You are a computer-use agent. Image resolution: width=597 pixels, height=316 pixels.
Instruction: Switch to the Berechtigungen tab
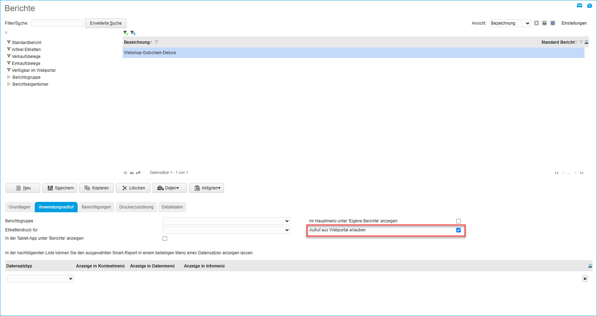click(96, 207)
